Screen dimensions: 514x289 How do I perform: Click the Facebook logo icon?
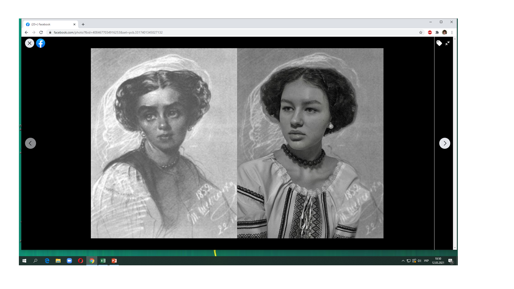41,43
